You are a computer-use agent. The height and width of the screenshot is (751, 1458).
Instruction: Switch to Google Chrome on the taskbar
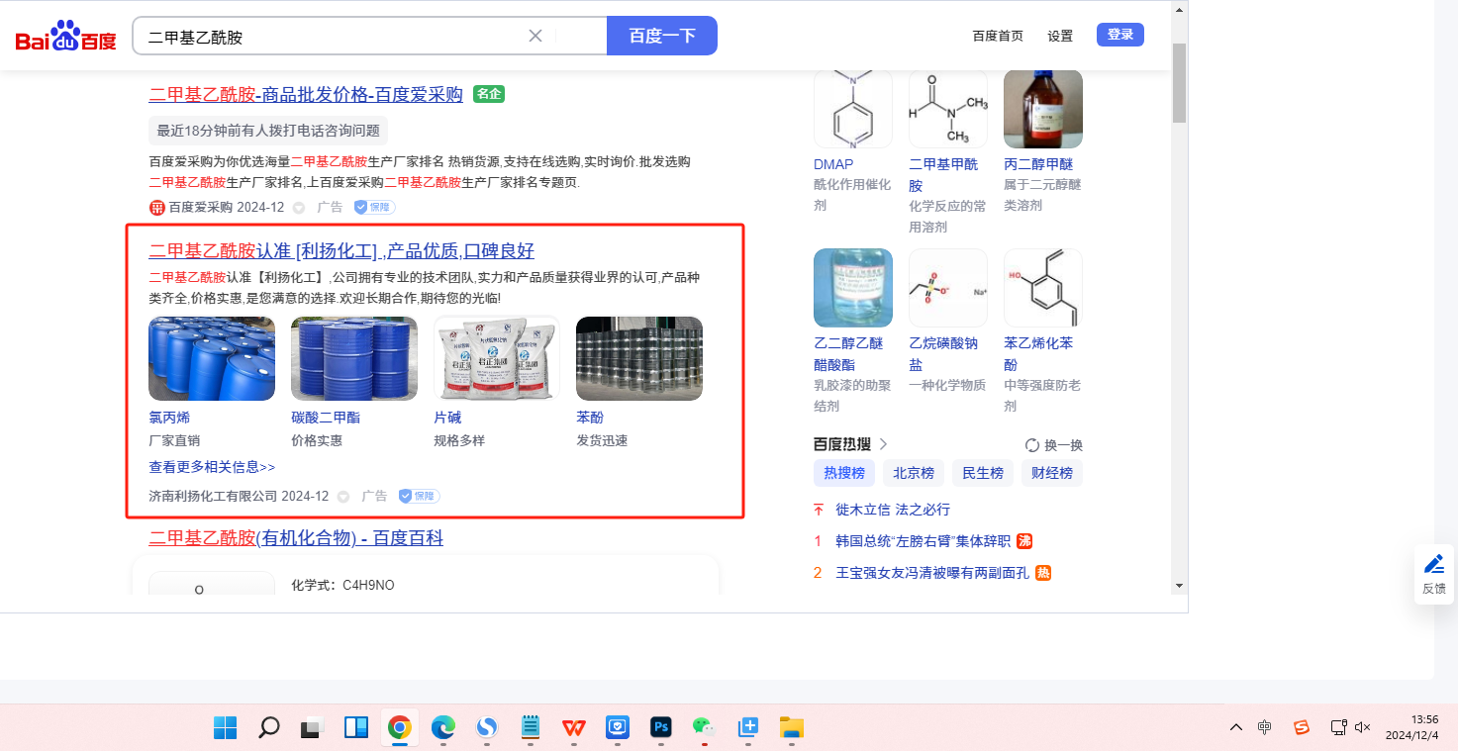pos(400,728)
